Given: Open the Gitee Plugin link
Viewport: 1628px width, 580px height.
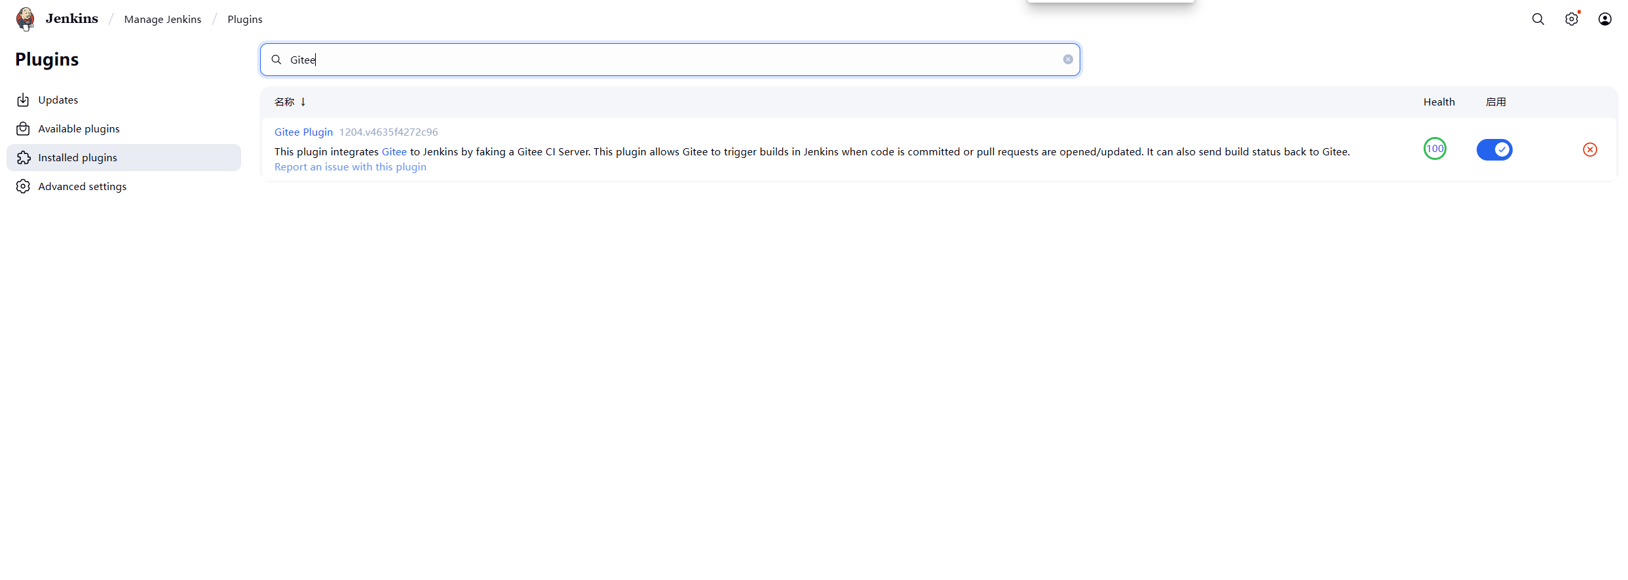Looking at the screenshot, I should 303,132.
